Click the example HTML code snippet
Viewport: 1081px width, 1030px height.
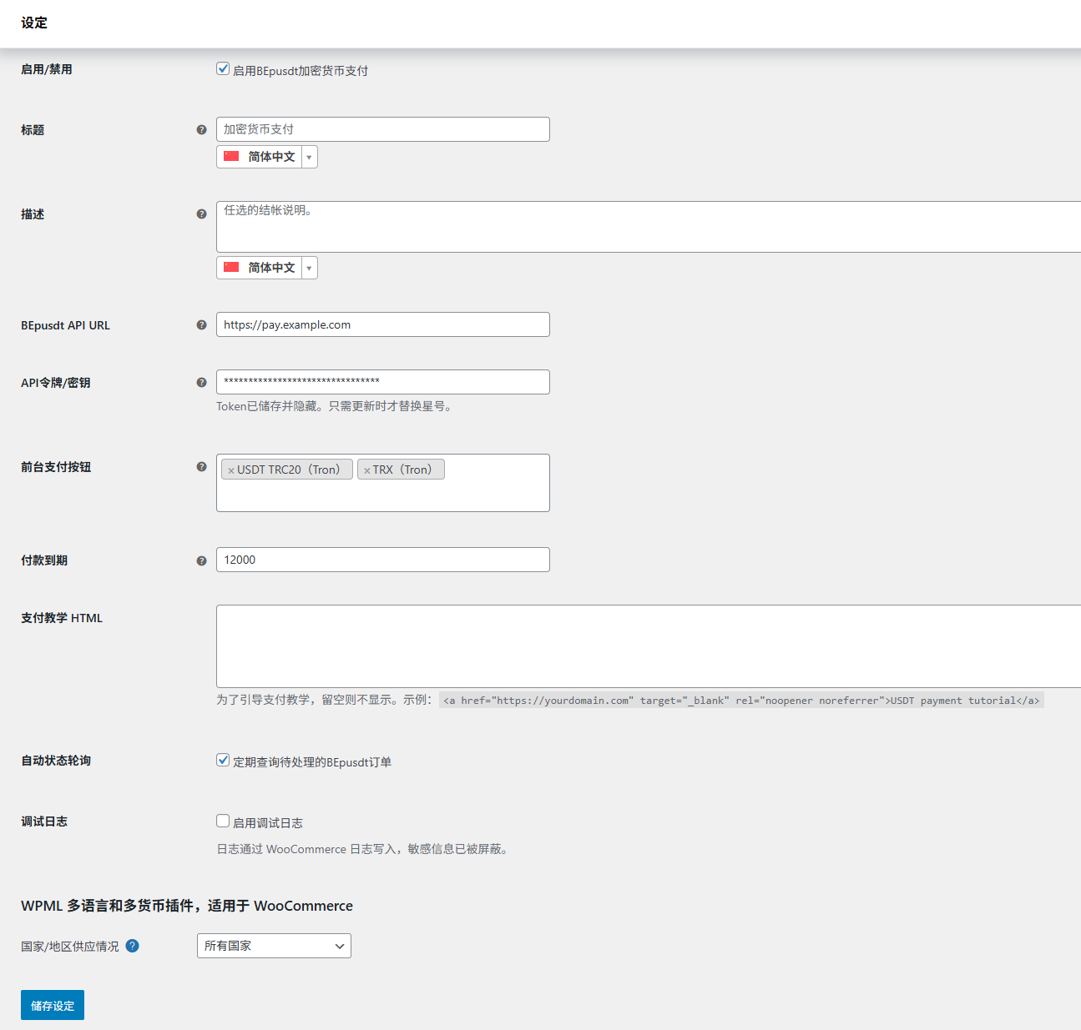741,701
